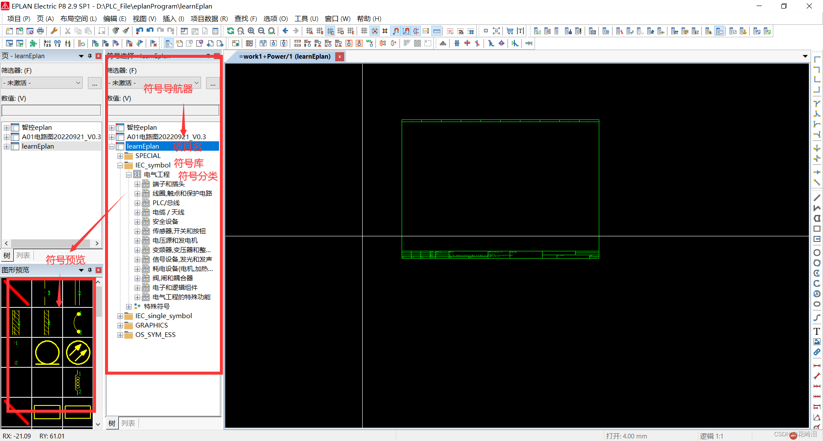The image size is (823, 441).
Task: Expand learnEplan project in page navigator
Action: pyautogui.click(x=6, y=146)
